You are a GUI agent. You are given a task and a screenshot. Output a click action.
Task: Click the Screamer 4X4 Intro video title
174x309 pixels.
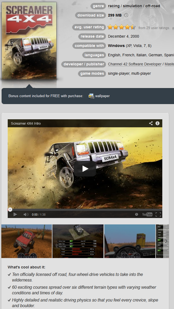pyautogui.click(x=26, y=124)
